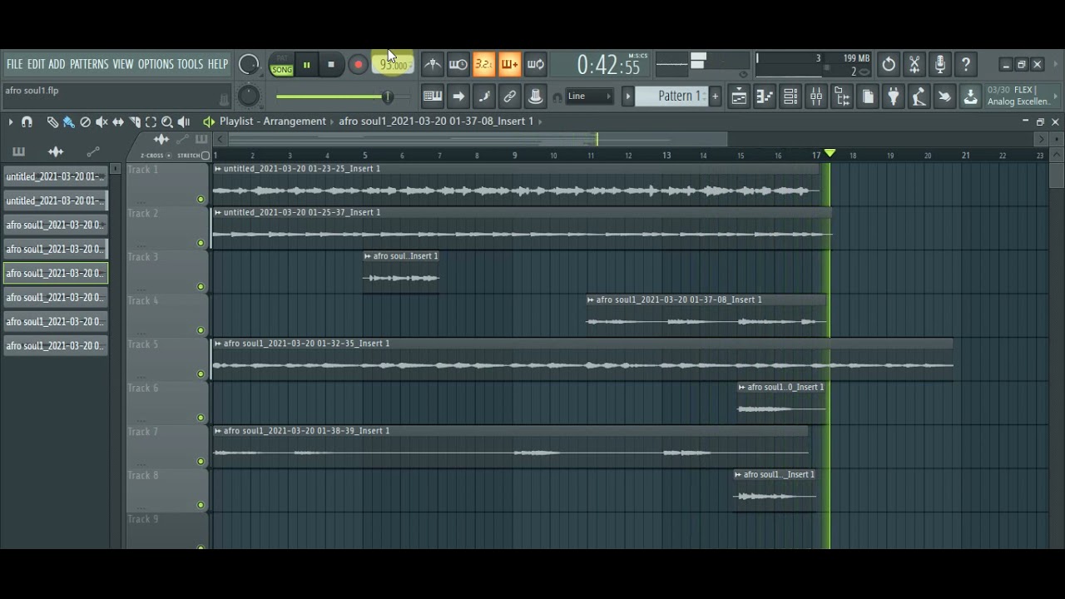Add a new pattern with plus button
This screenshot has height=599, width=1065.
point(715,97)
